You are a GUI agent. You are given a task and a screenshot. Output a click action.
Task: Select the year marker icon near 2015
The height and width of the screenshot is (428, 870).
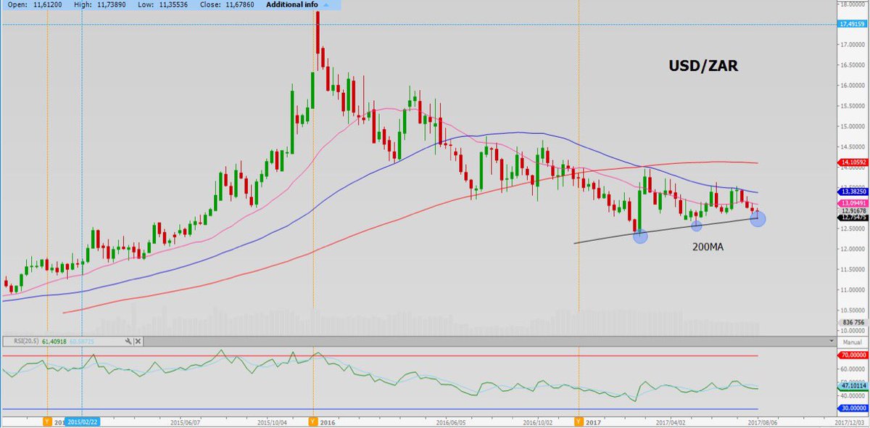coord(48,421)
